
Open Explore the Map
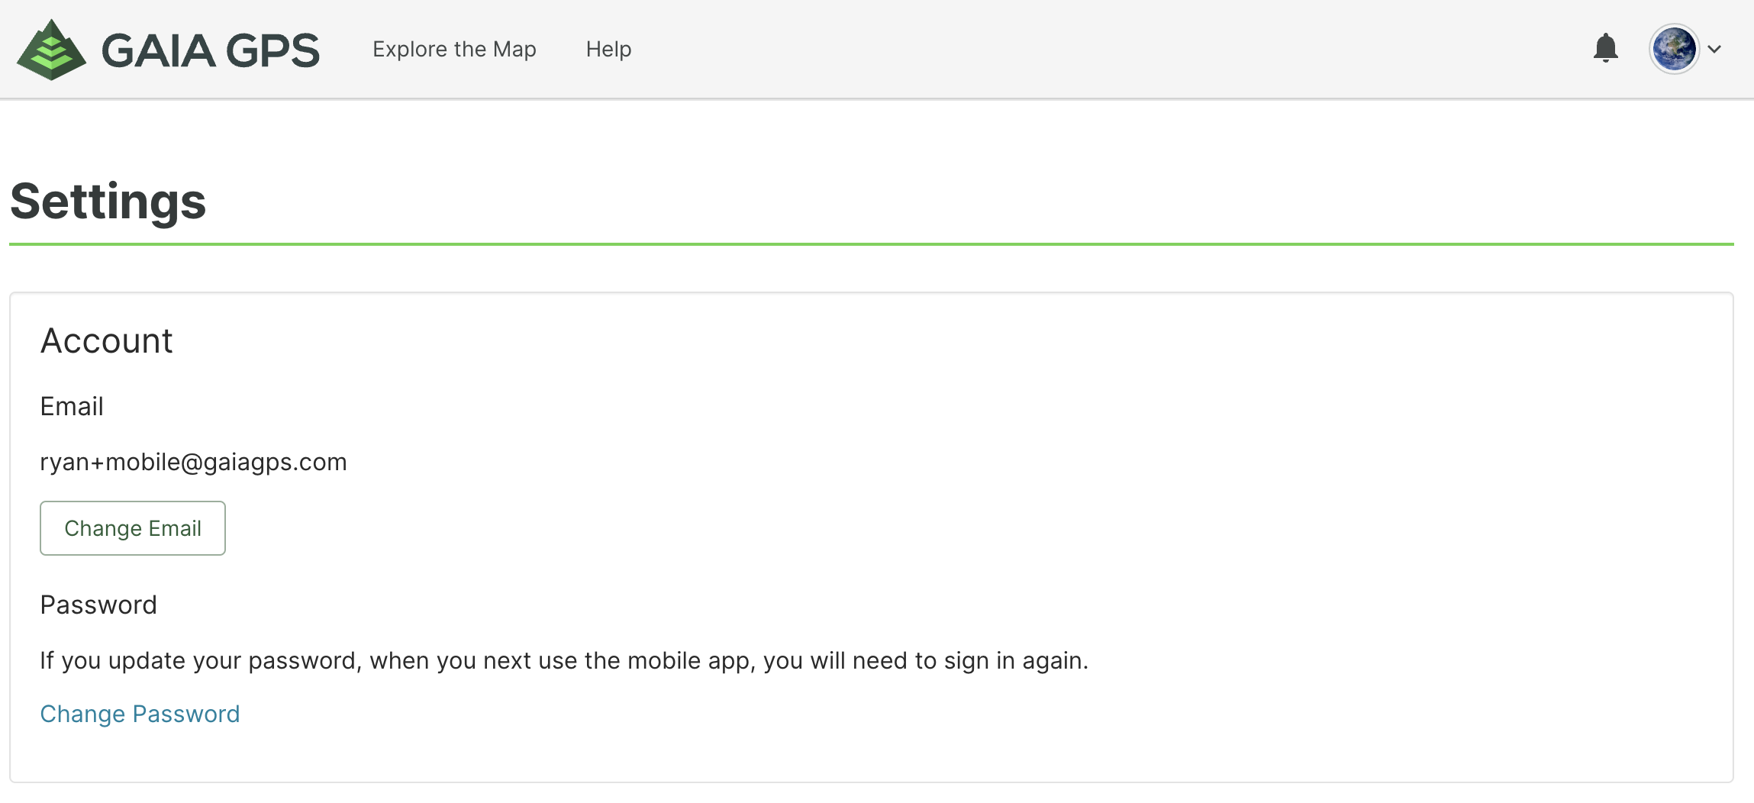[454, 49]
